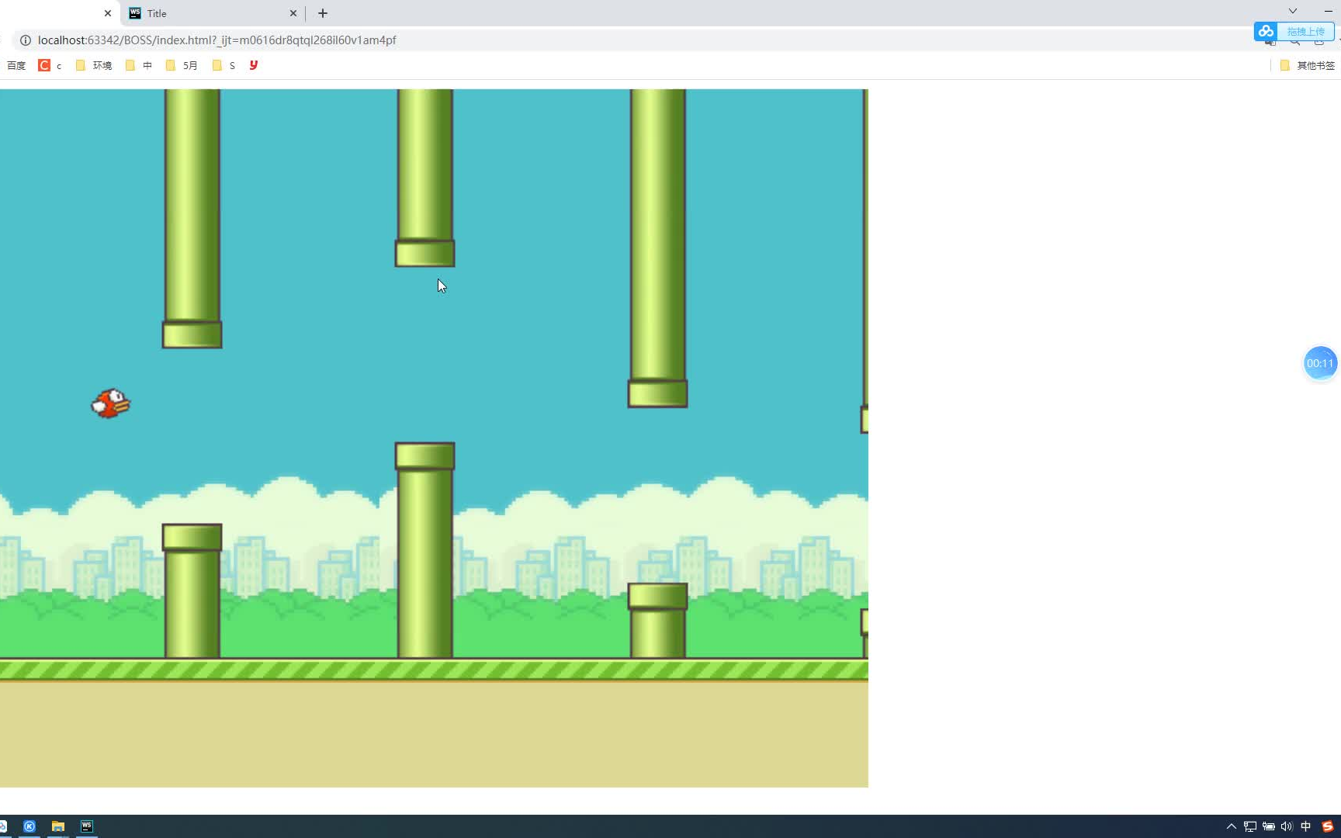Open the 中 bookmark folder

tap(139, 66)
